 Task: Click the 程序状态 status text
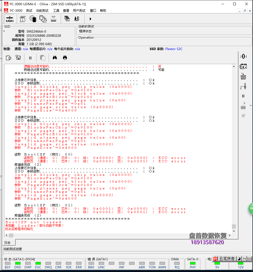(x=85, y=31)
